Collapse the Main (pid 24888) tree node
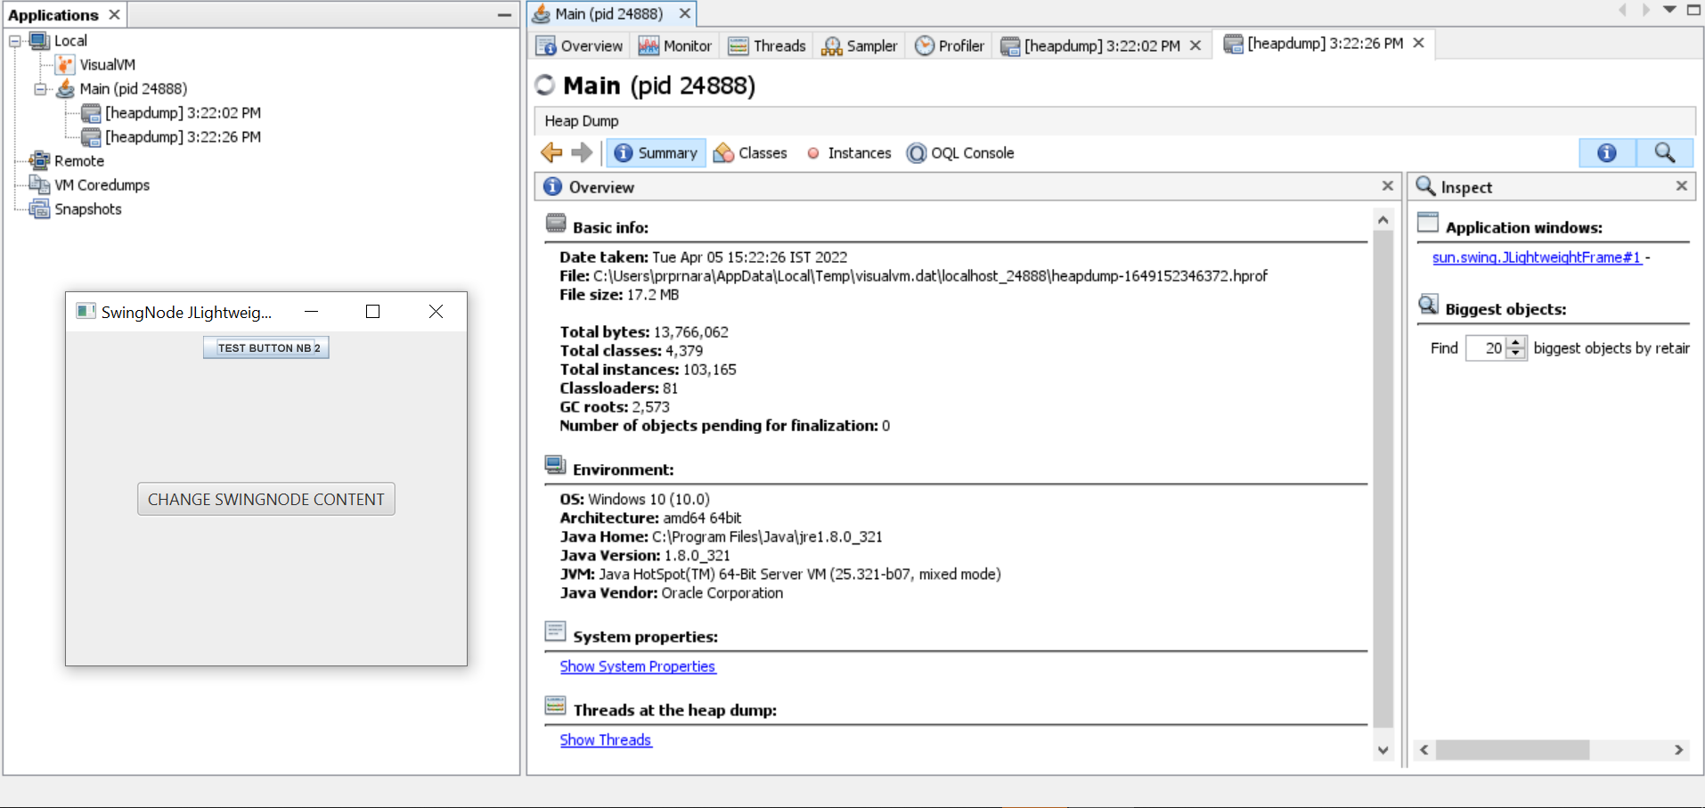 [40, 89]
